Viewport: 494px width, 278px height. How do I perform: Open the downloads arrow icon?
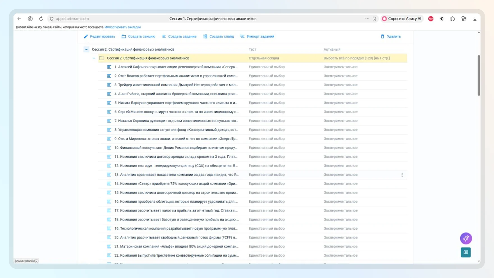click(475, 19)
